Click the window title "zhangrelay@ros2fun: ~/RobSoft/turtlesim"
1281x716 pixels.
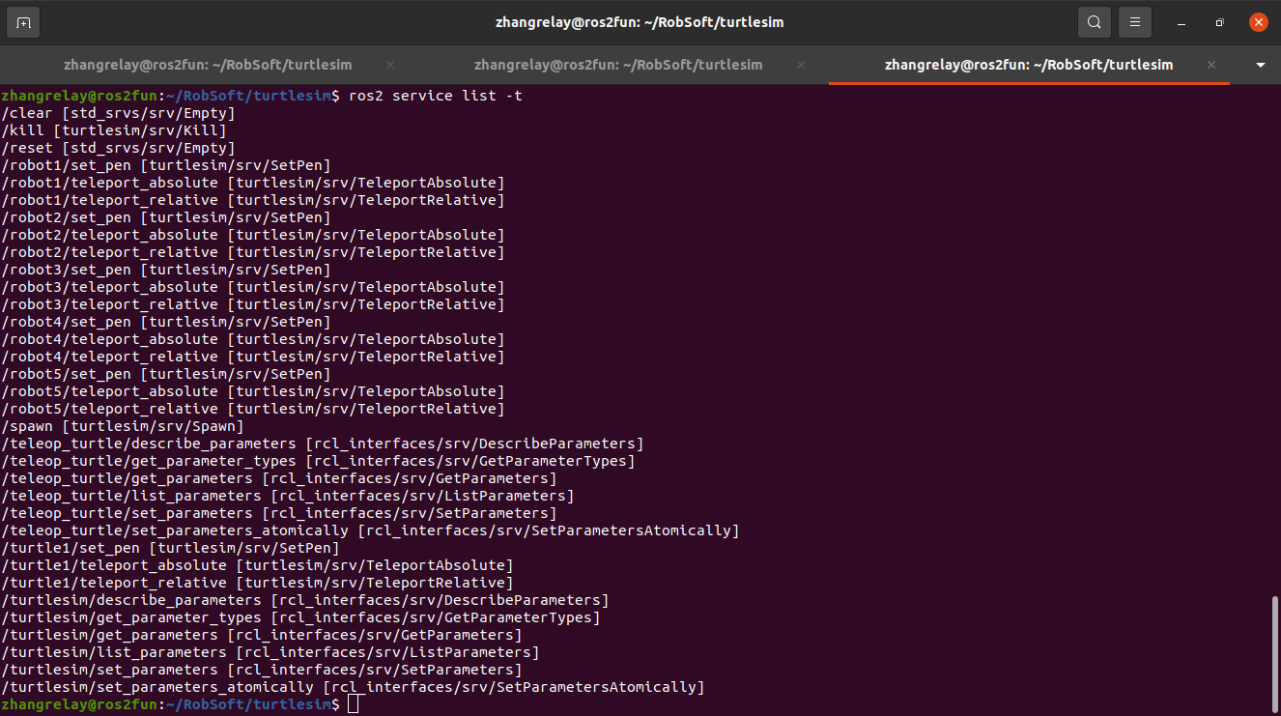[640, 21]
